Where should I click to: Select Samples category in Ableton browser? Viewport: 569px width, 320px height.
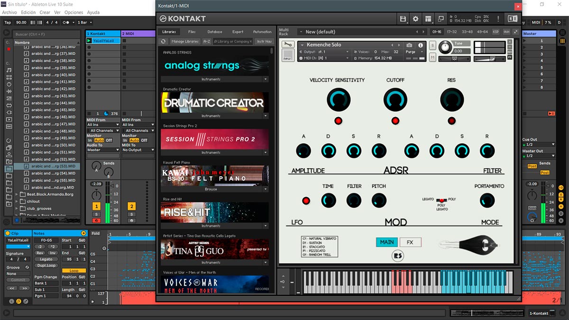click(x=9, y=126)
